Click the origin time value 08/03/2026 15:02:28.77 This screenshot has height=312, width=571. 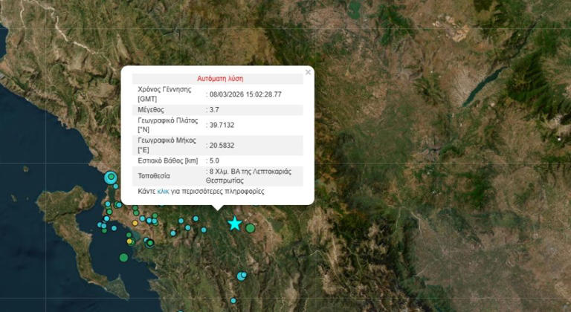[245, 94]
